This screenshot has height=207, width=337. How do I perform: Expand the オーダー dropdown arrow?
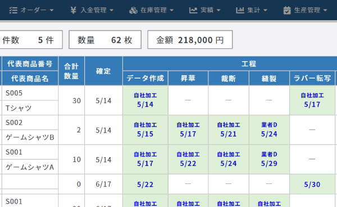click(x=52, y=10)
